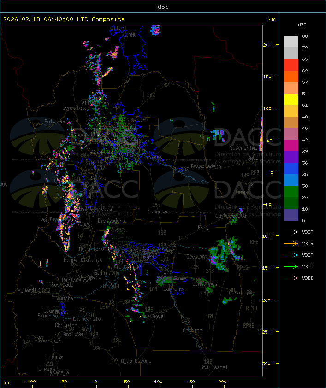Click the orange VBCR arrow icon
Screen dimensions: 326x388
coord(291,243)
